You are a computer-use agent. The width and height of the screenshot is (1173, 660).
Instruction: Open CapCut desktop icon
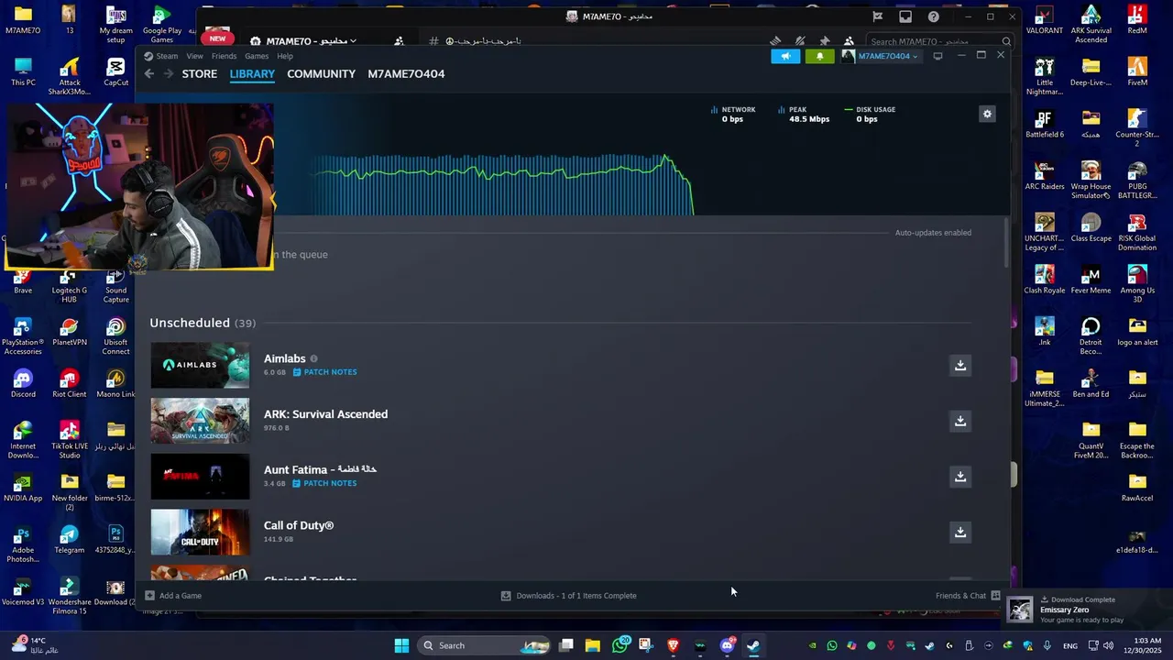point(115,71)
